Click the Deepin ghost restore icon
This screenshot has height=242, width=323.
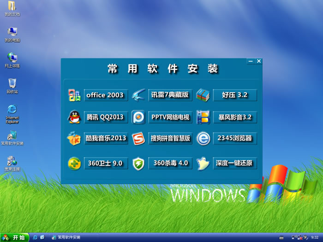pos(203,163)
